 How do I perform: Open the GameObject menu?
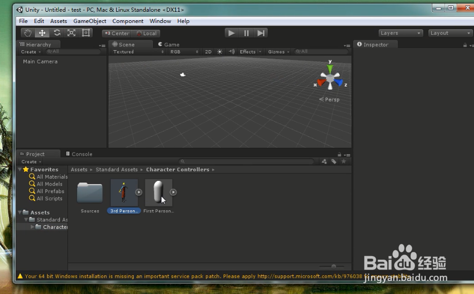pos(89,21)
